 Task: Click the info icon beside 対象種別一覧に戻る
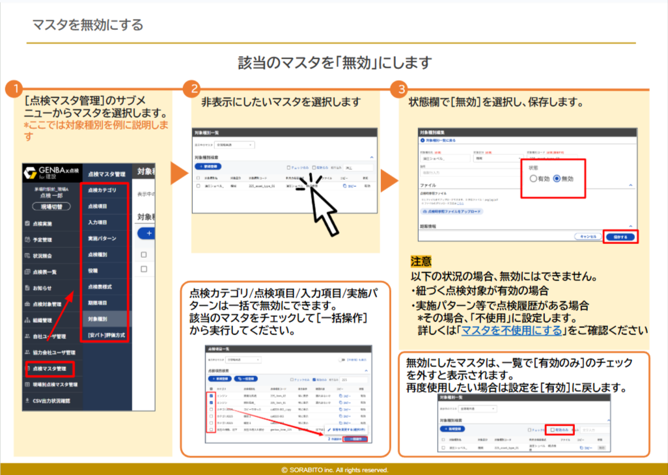pos(423,140)
